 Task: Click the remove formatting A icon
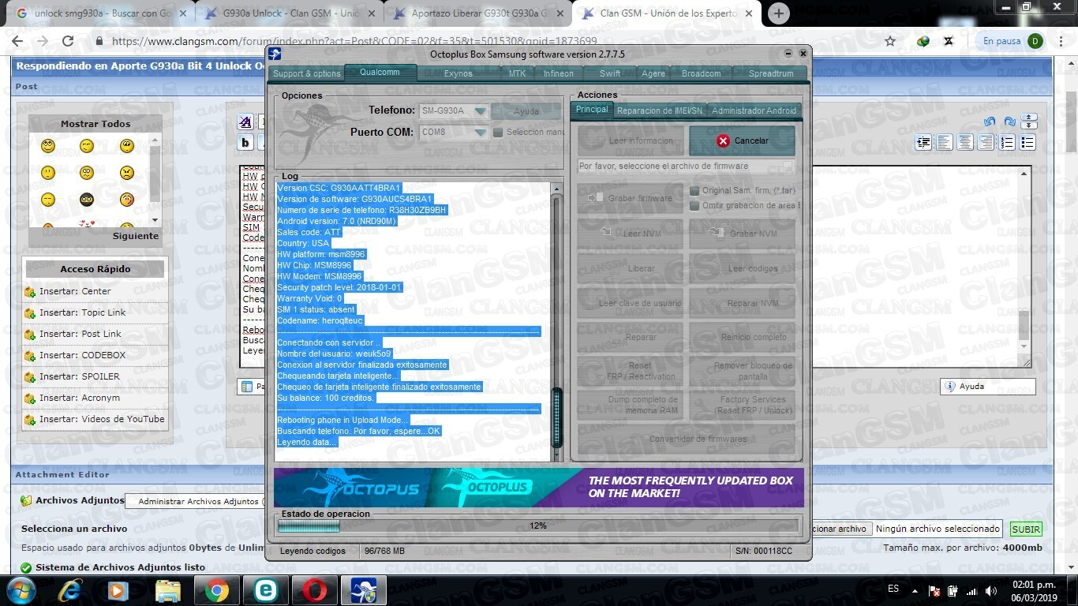tap(245, 122)
